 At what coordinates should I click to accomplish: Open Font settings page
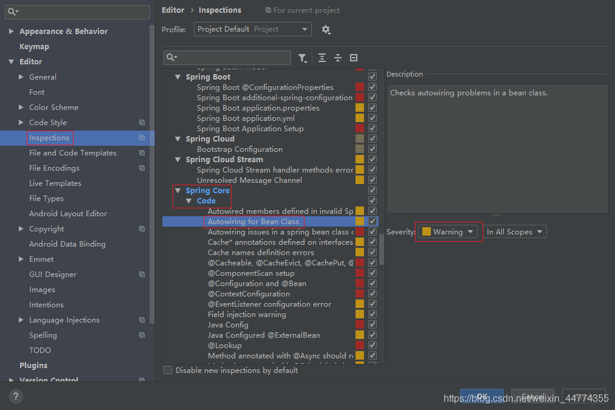click(37, 92)
